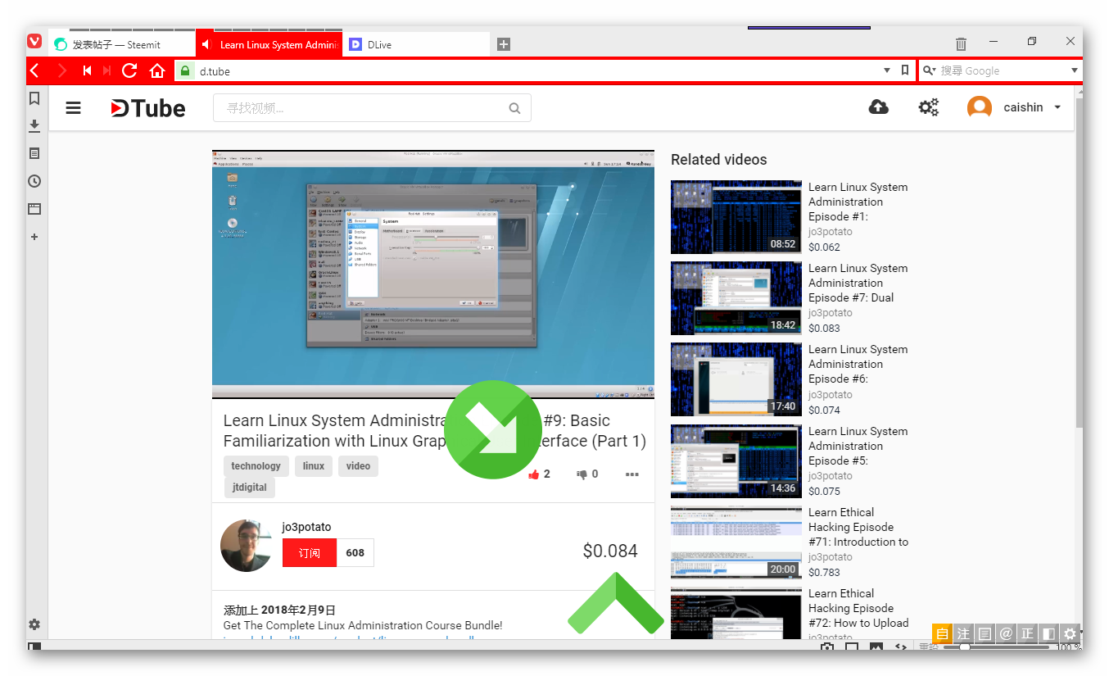Open Ethical Hacking Episode #71 title
Screen dimensions: 1109x676
coord(858,527)
